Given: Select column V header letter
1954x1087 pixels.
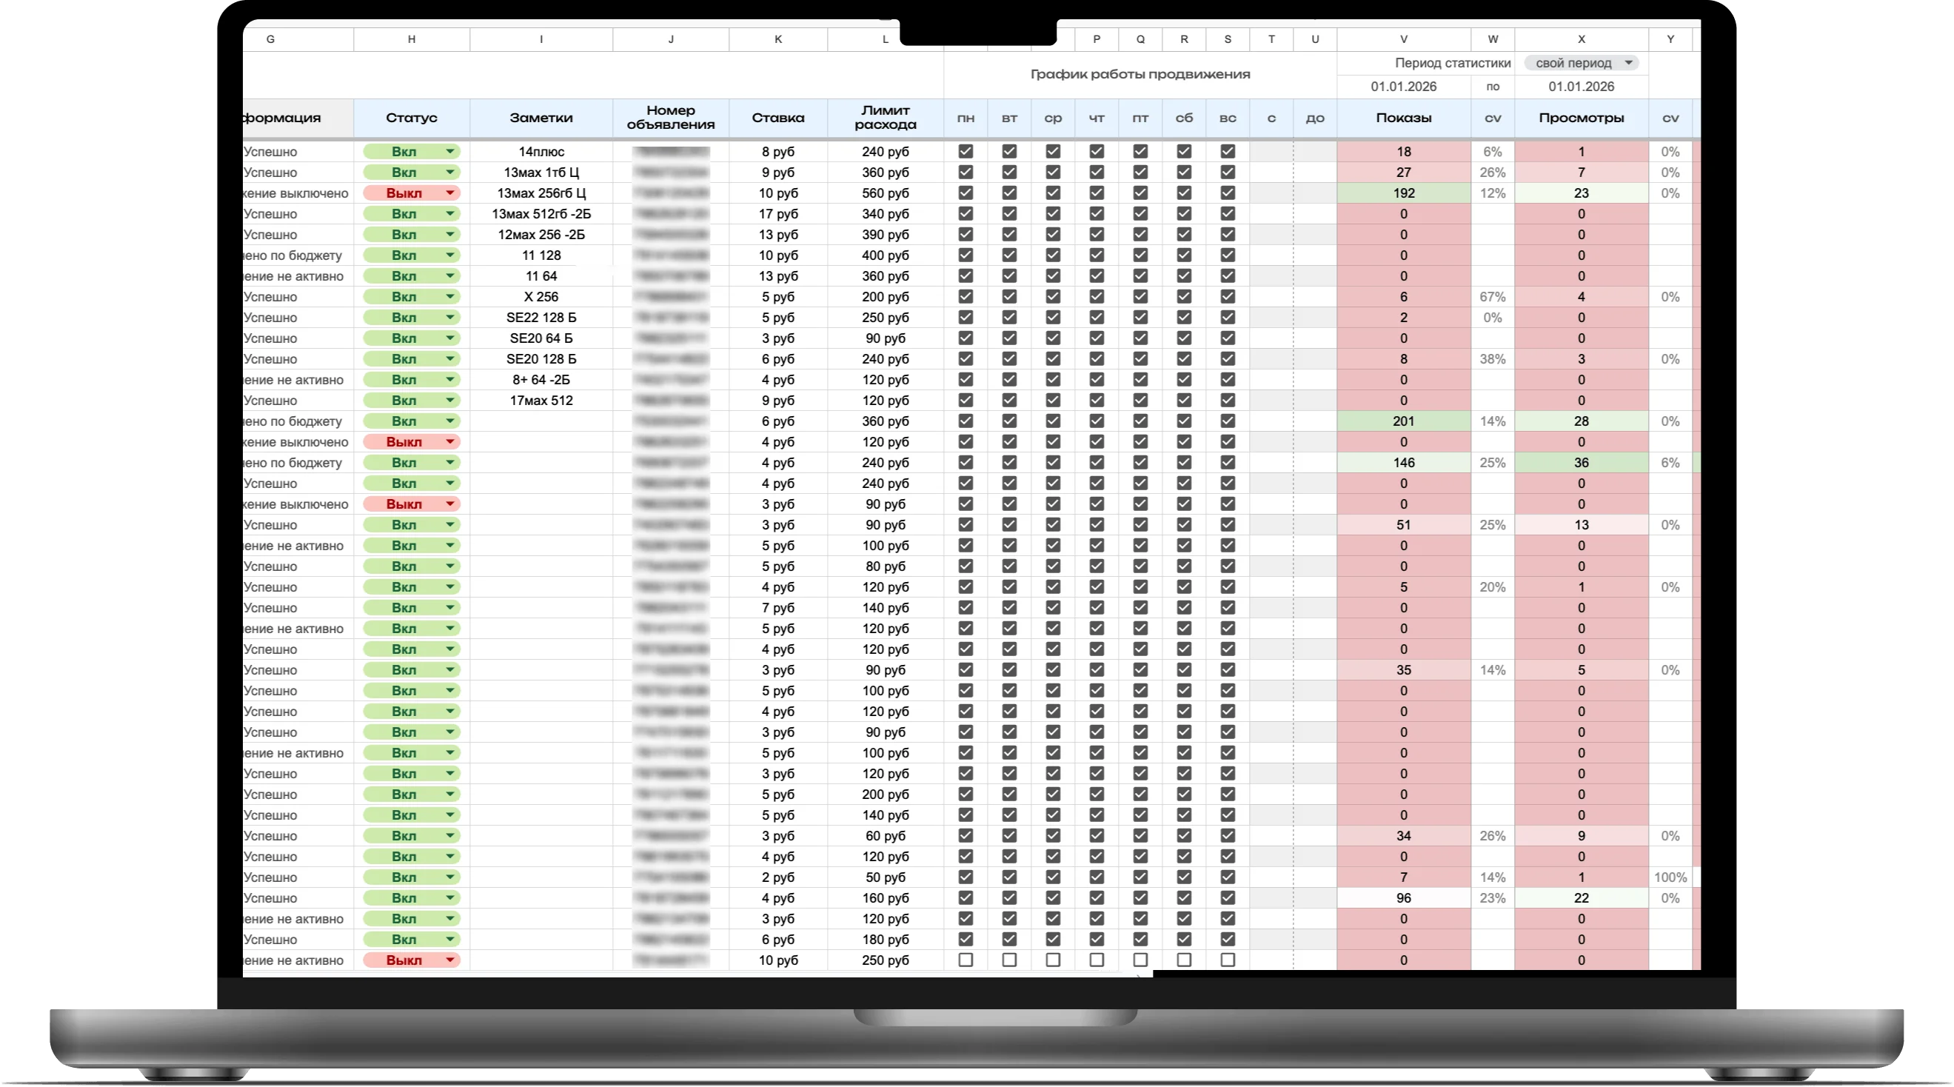Looking at the screenshot, I should 1403,39.
